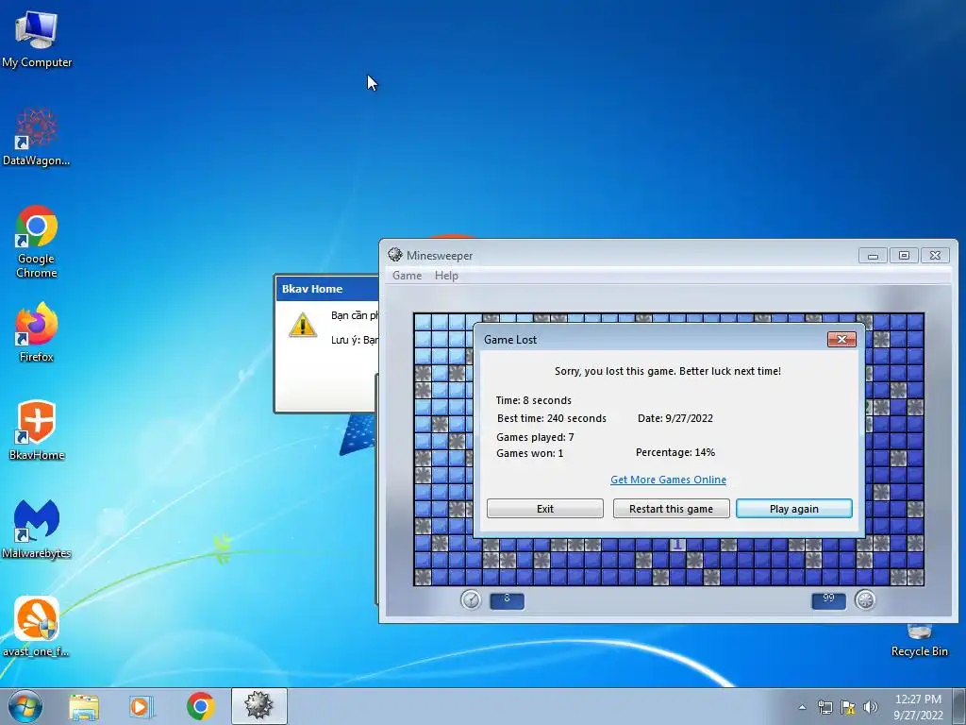Click 'Date: 9/27/2022' in dialog
The image size is (966, 725).
[675, 418]
